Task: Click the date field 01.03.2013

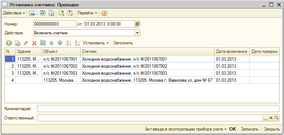Action: (109, 24)
